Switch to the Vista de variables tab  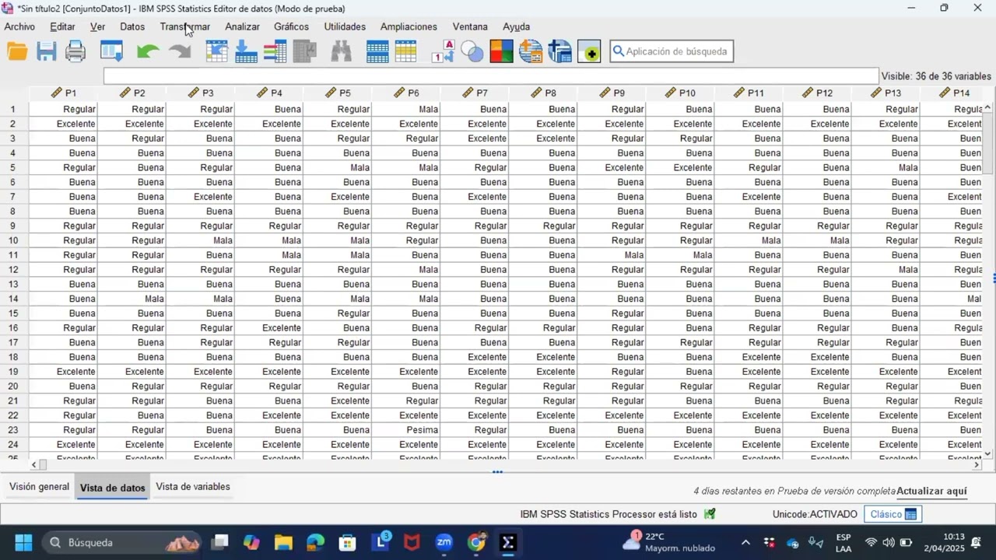pos(193,487)
